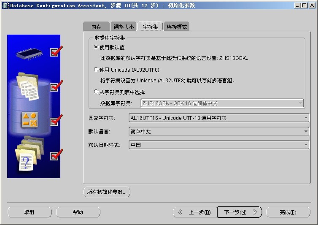Click the question mark folders icon
This screenshot has height=225, width=318.
pyautogui.click(x=29, y=153)
